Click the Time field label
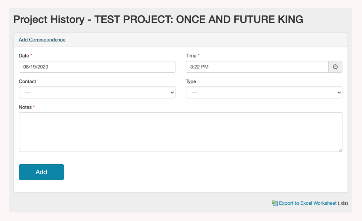Screen dimensions: 362x221 point(191,56)
